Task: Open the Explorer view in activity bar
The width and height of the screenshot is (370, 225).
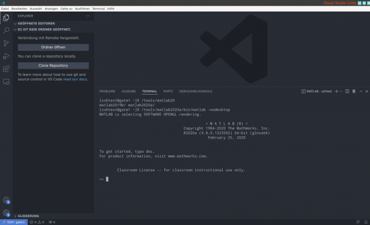Action: [x=6, y=18]
